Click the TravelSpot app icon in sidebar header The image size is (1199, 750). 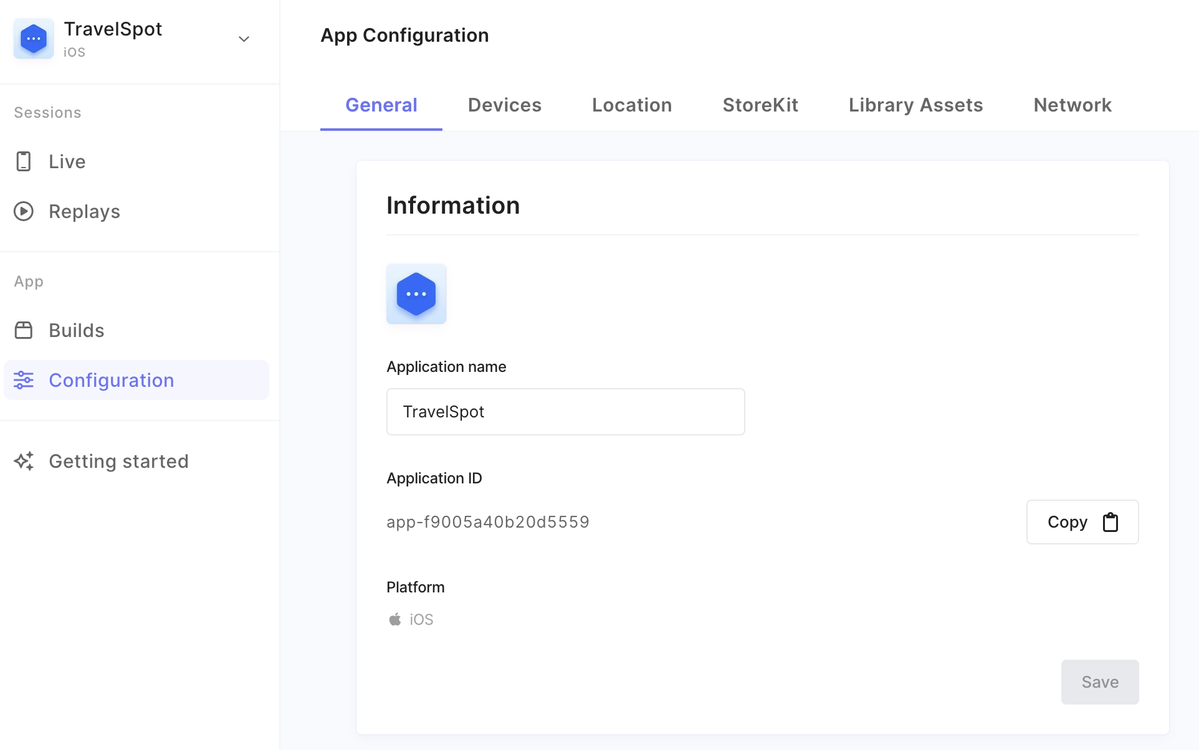point(34,39)
